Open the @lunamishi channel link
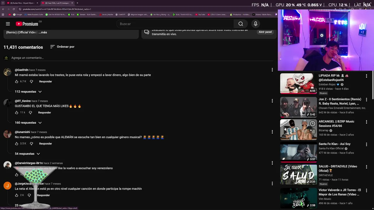Viewport: 374px width, 210px height. coord(22,132)
